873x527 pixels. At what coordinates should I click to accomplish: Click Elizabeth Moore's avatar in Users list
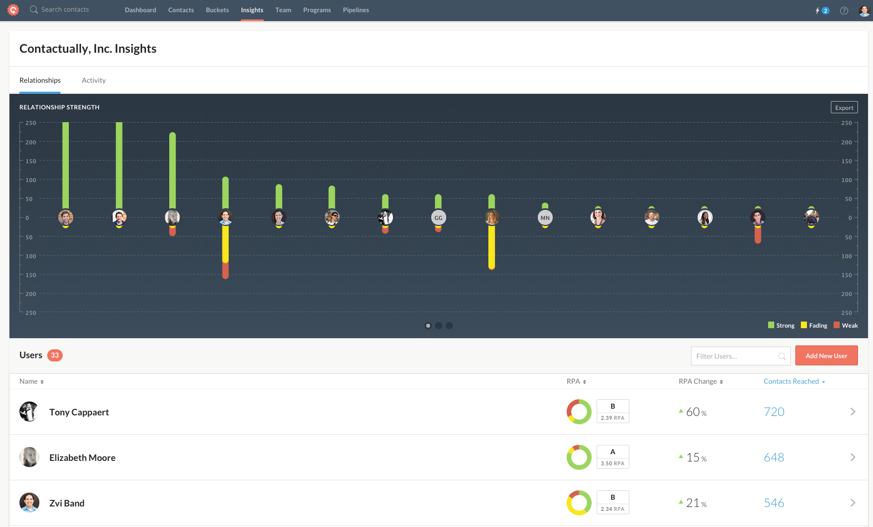tap(29, 458)
